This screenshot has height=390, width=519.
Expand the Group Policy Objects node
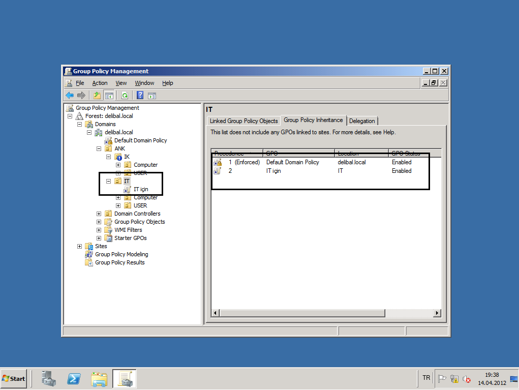click(x=99, y=222)
